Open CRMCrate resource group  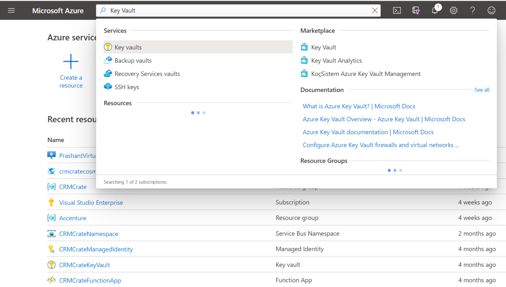click(x=73, y=187)
